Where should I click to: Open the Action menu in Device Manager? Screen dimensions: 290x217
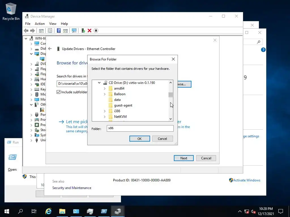coord(40,24)
